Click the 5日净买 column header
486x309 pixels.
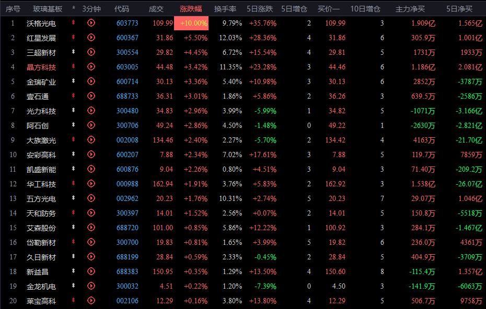[x=459, y=9]
